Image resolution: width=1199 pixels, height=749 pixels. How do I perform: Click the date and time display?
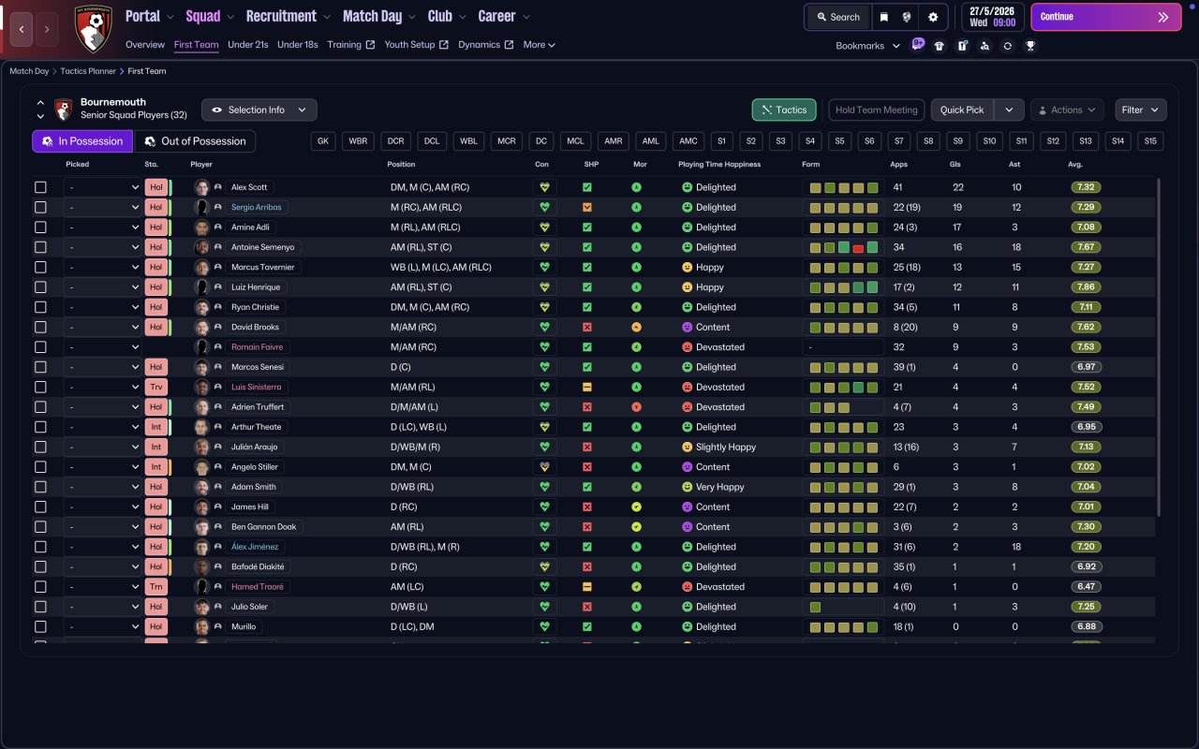[992, 17]
